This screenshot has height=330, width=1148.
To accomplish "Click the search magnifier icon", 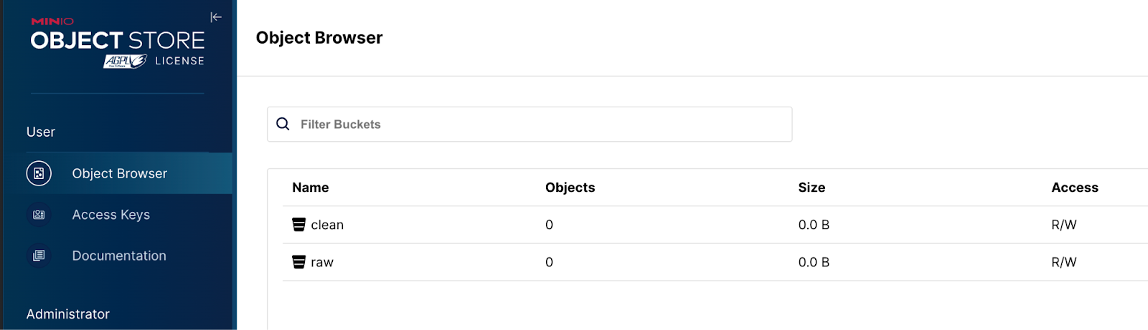I will tap(283, 124).
